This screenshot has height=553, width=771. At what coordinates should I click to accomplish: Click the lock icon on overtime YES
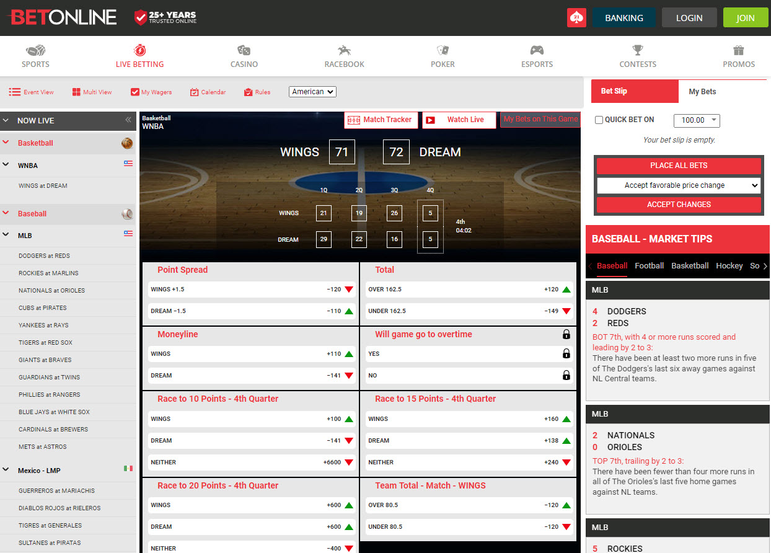(566, 353)
